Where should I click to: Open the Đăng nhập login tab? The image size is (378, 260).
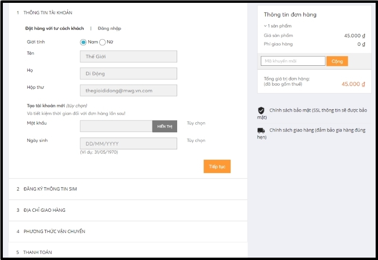click(110, 28)
